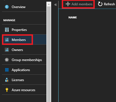
Task: Click the Group memberships gear icon
Action: 7,60
